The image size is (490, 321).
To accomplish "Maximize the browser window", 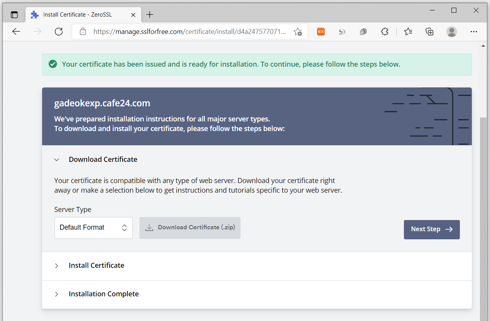I will point(454,10).
